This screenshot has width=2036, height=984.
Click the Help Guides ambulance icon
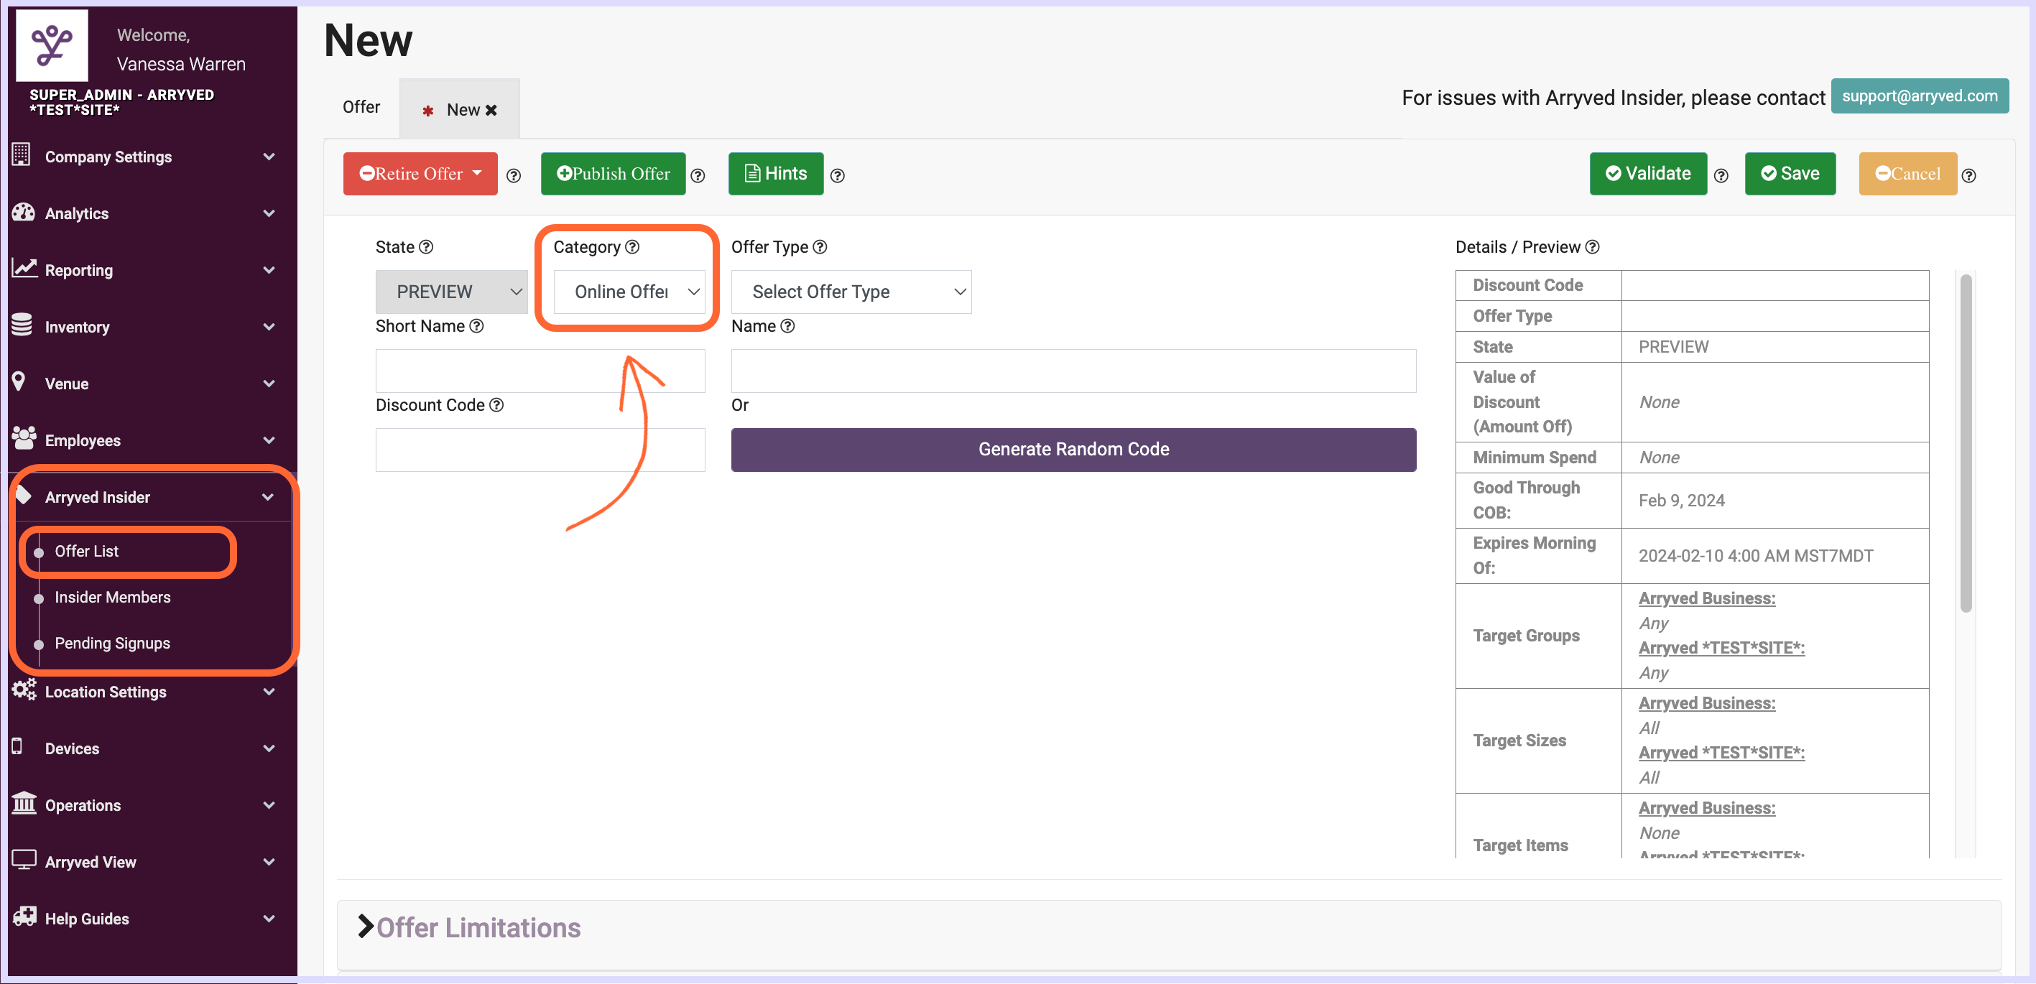[24, 916]
